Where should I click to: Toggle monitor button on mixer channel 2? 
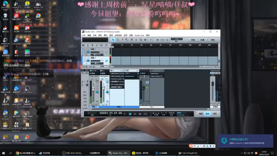pos(107,92)
